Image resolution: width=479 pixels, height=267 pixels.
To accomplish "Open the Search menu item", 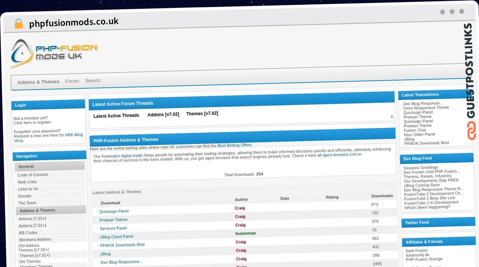I will coord(93,80).
